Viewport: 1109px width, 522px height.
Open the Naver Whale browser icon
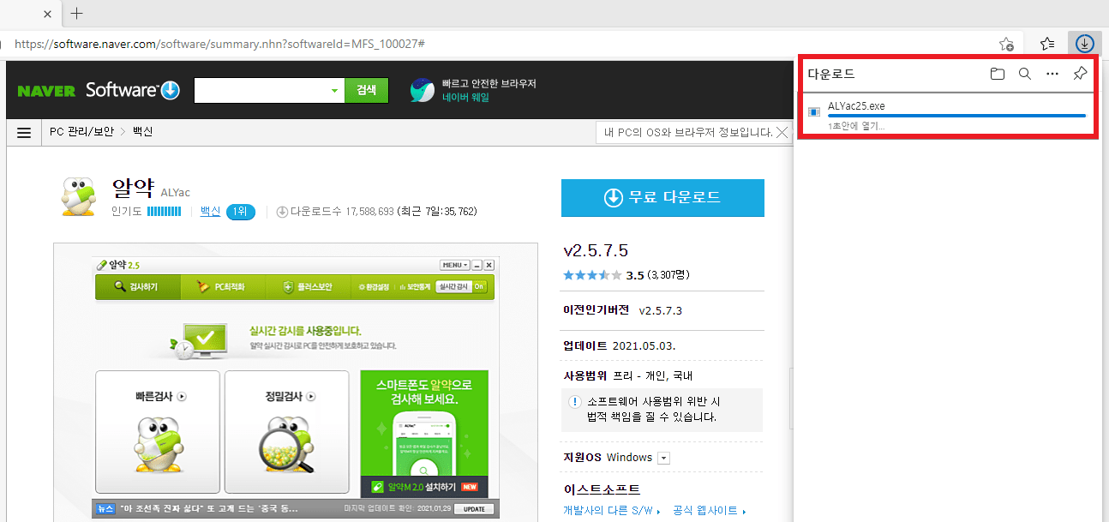(x=422, y=90)
